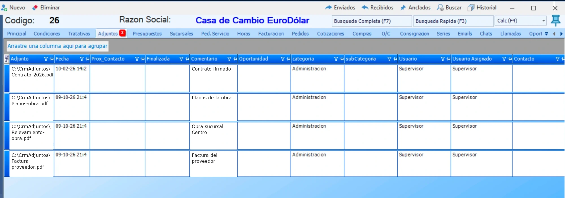The height and width of the screenshot is (198, 565).
Task: Click the pin icon on Finalizada column
Action: pos(187,59)
